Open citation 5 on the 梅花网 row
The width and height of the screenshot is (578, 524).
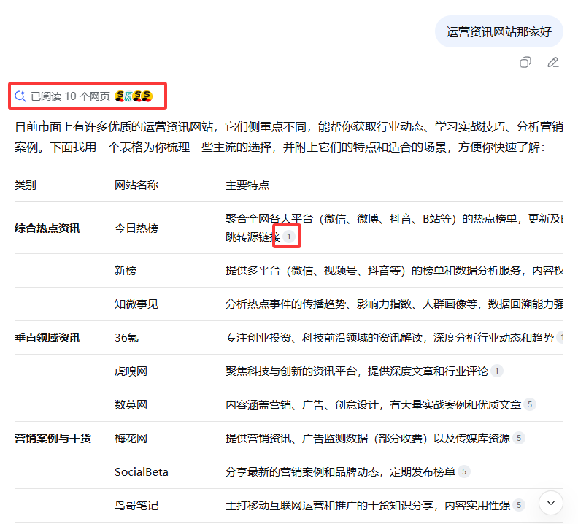[519, 438]
